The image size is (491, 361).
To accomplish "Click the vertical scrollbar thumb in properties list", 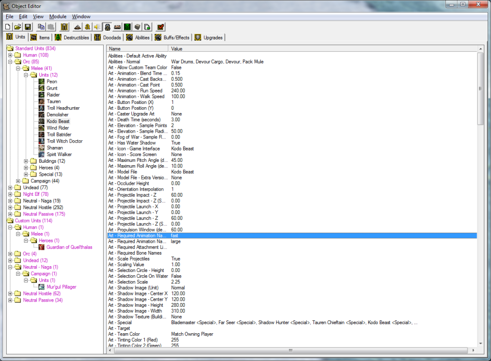I will pyautogui.click(x=480, y=89).
